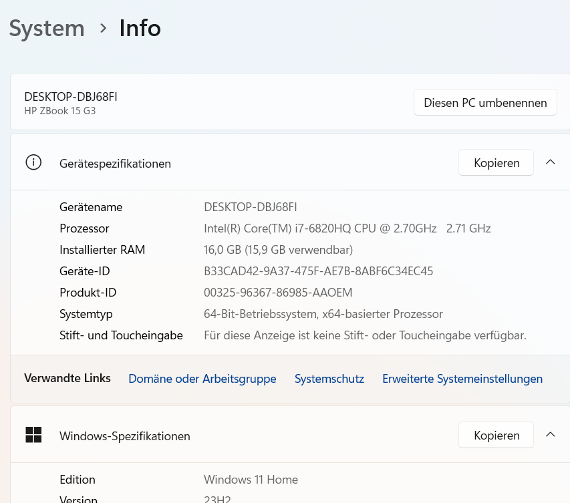Click the Gerätespezifikationen section title

(115, 164)
